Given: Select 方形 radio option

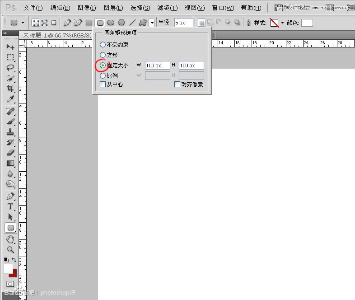Looking at the screenshot, I should 103,55.
